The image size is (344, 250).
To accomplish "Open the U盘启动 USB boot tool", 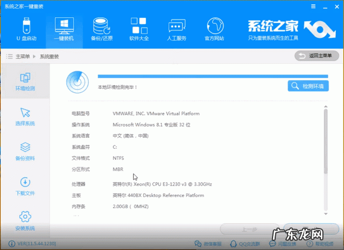I will coord(26,29).
